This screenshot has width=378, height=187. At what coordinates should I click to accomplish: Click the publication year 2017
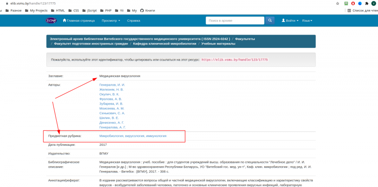click(103, 145)
